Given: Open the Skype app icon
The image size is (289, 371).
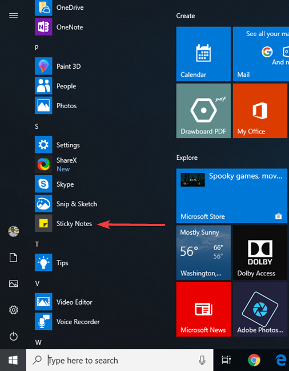Looking at the screenshot, I should (43, 184).
